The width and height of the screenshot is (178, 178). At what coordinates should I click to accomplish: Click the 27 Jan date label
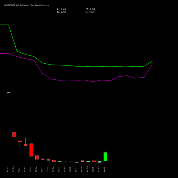(x=47, y=169)
